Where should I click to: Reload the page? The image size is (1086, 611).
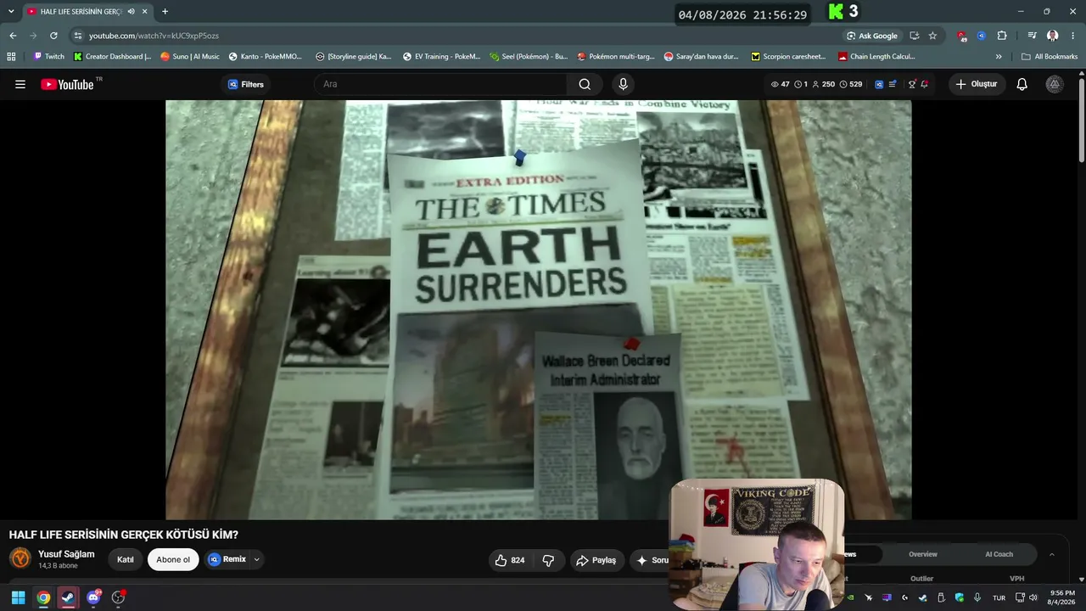click(53, 36)
